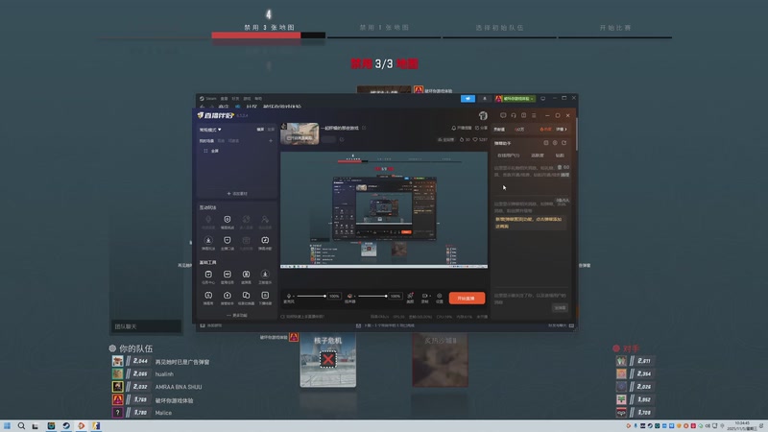Click plus icon to add a scene
768x432 pixels.
pos(271,141)
